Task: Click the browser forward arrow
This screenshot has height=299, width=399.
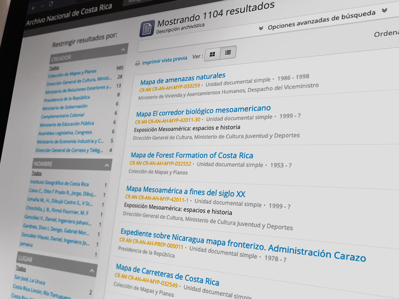Action: [42, 6]
